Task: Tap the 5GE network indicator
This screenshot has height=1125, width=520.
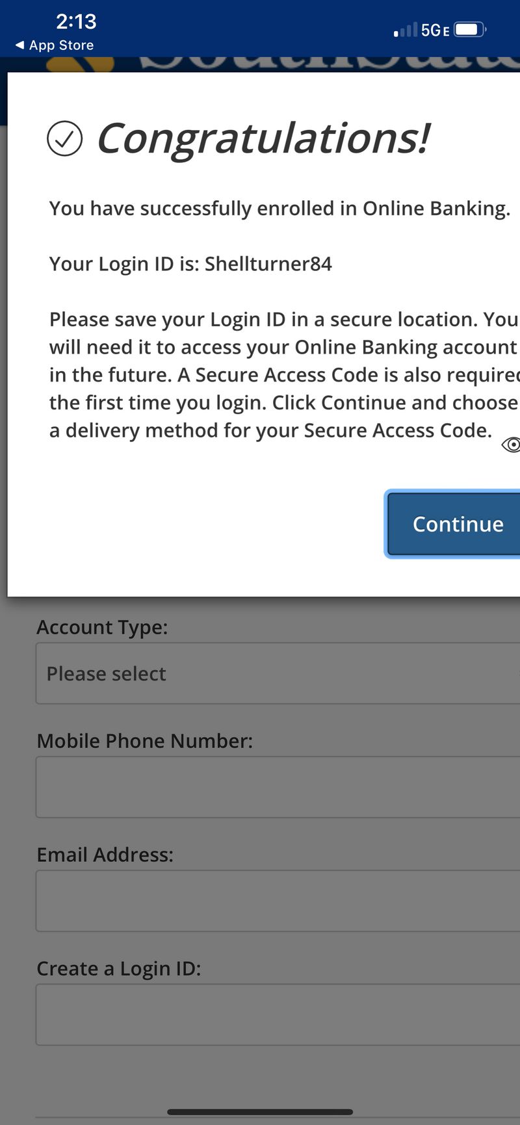Action: (x=435, y=30)
